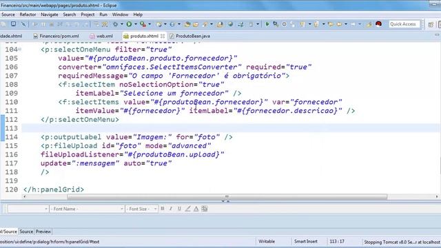Click the next annotation icon
441x248 pixels.
[302, 25]
